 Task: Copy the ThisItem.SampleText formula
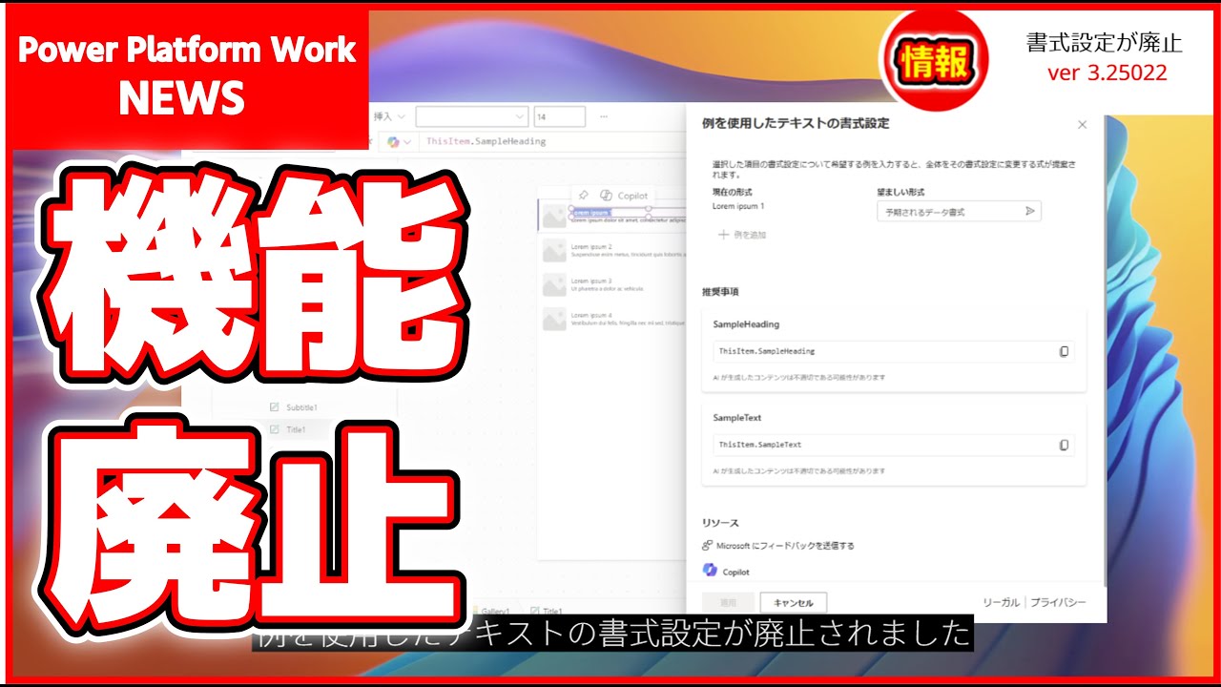pos(1064,446)
